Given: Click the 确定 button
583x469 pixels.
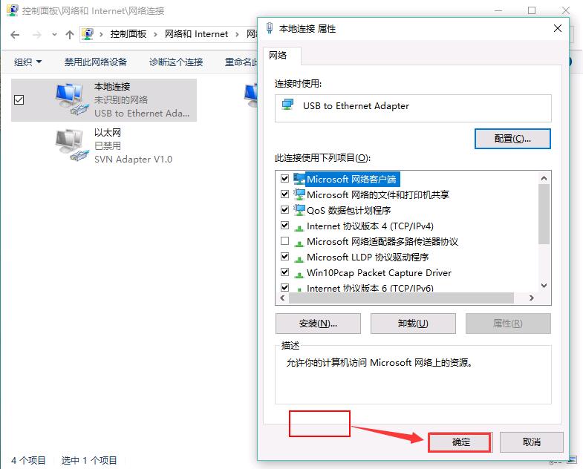Looking at the screenshot, I should click(460, 442).
